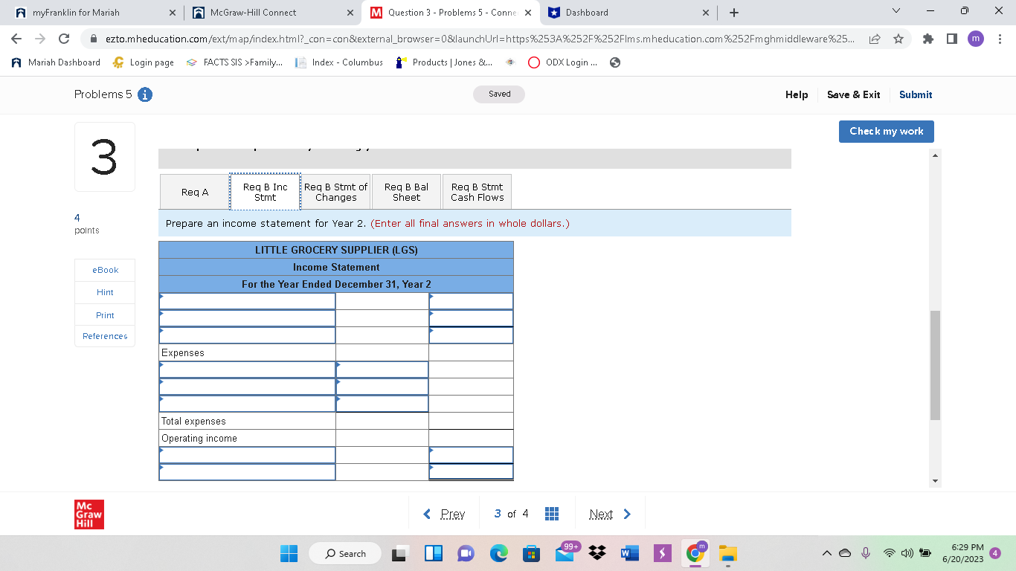Select the Req B Bal Sheet tab
The width and height of the screenshot is (1016, 571).
tap(406, 192)
